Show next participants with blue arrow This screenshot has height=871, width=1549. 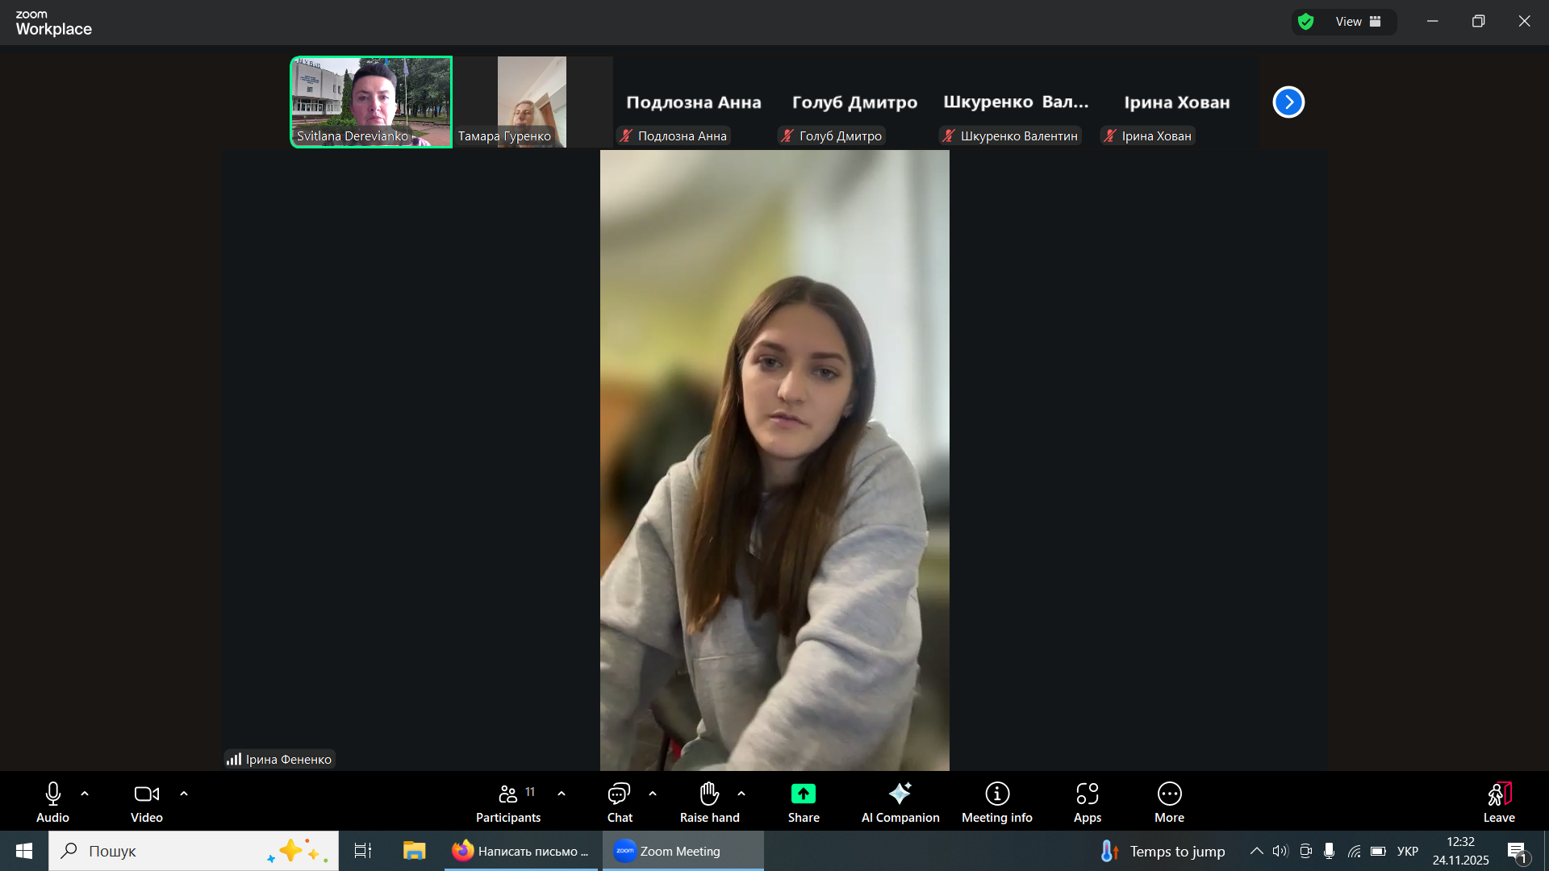[x=1288, y=102]
